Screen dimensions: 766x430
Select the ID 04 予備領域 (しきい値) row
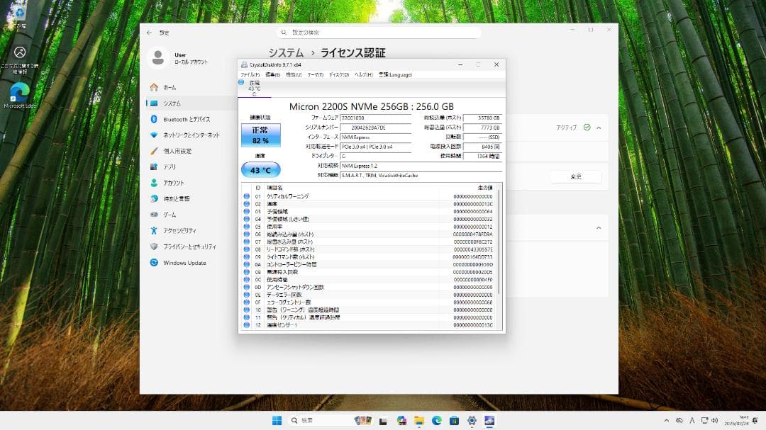tap(369, 219)
